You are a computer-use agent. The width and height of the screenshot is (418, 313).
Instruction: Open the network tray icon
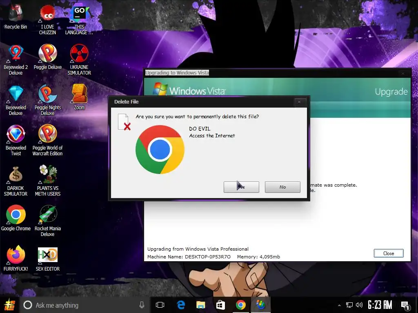pyautogui.click(x=349, y=305)
